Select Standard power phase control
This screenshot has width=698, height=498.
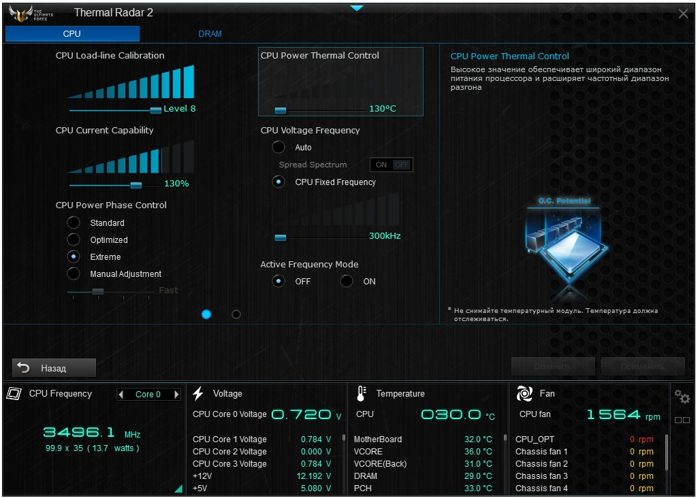(74, 222)
